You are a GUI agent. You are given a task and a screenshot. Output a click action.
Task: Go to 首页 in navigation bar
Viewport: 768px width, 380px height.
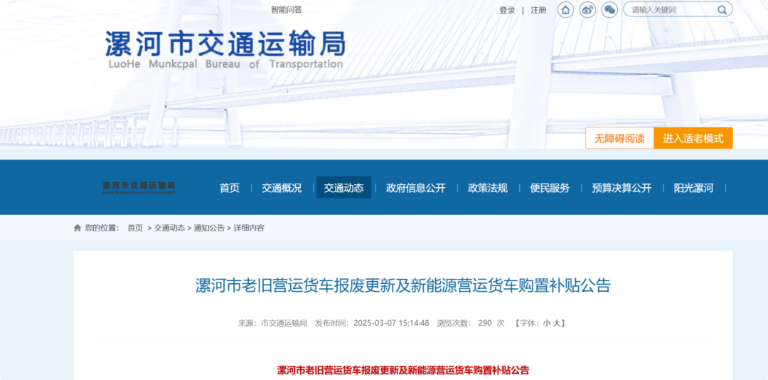coord(230,188)
